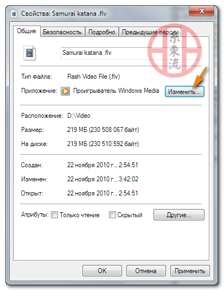Confirm with the OK button

pyautogui.click(x=102, y=270)
